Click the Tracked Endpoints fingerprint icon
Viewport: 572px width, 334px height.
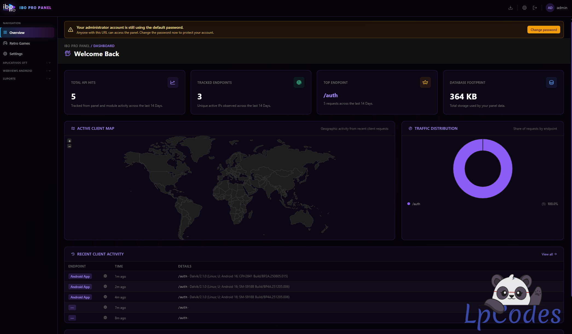coord(299,82)
